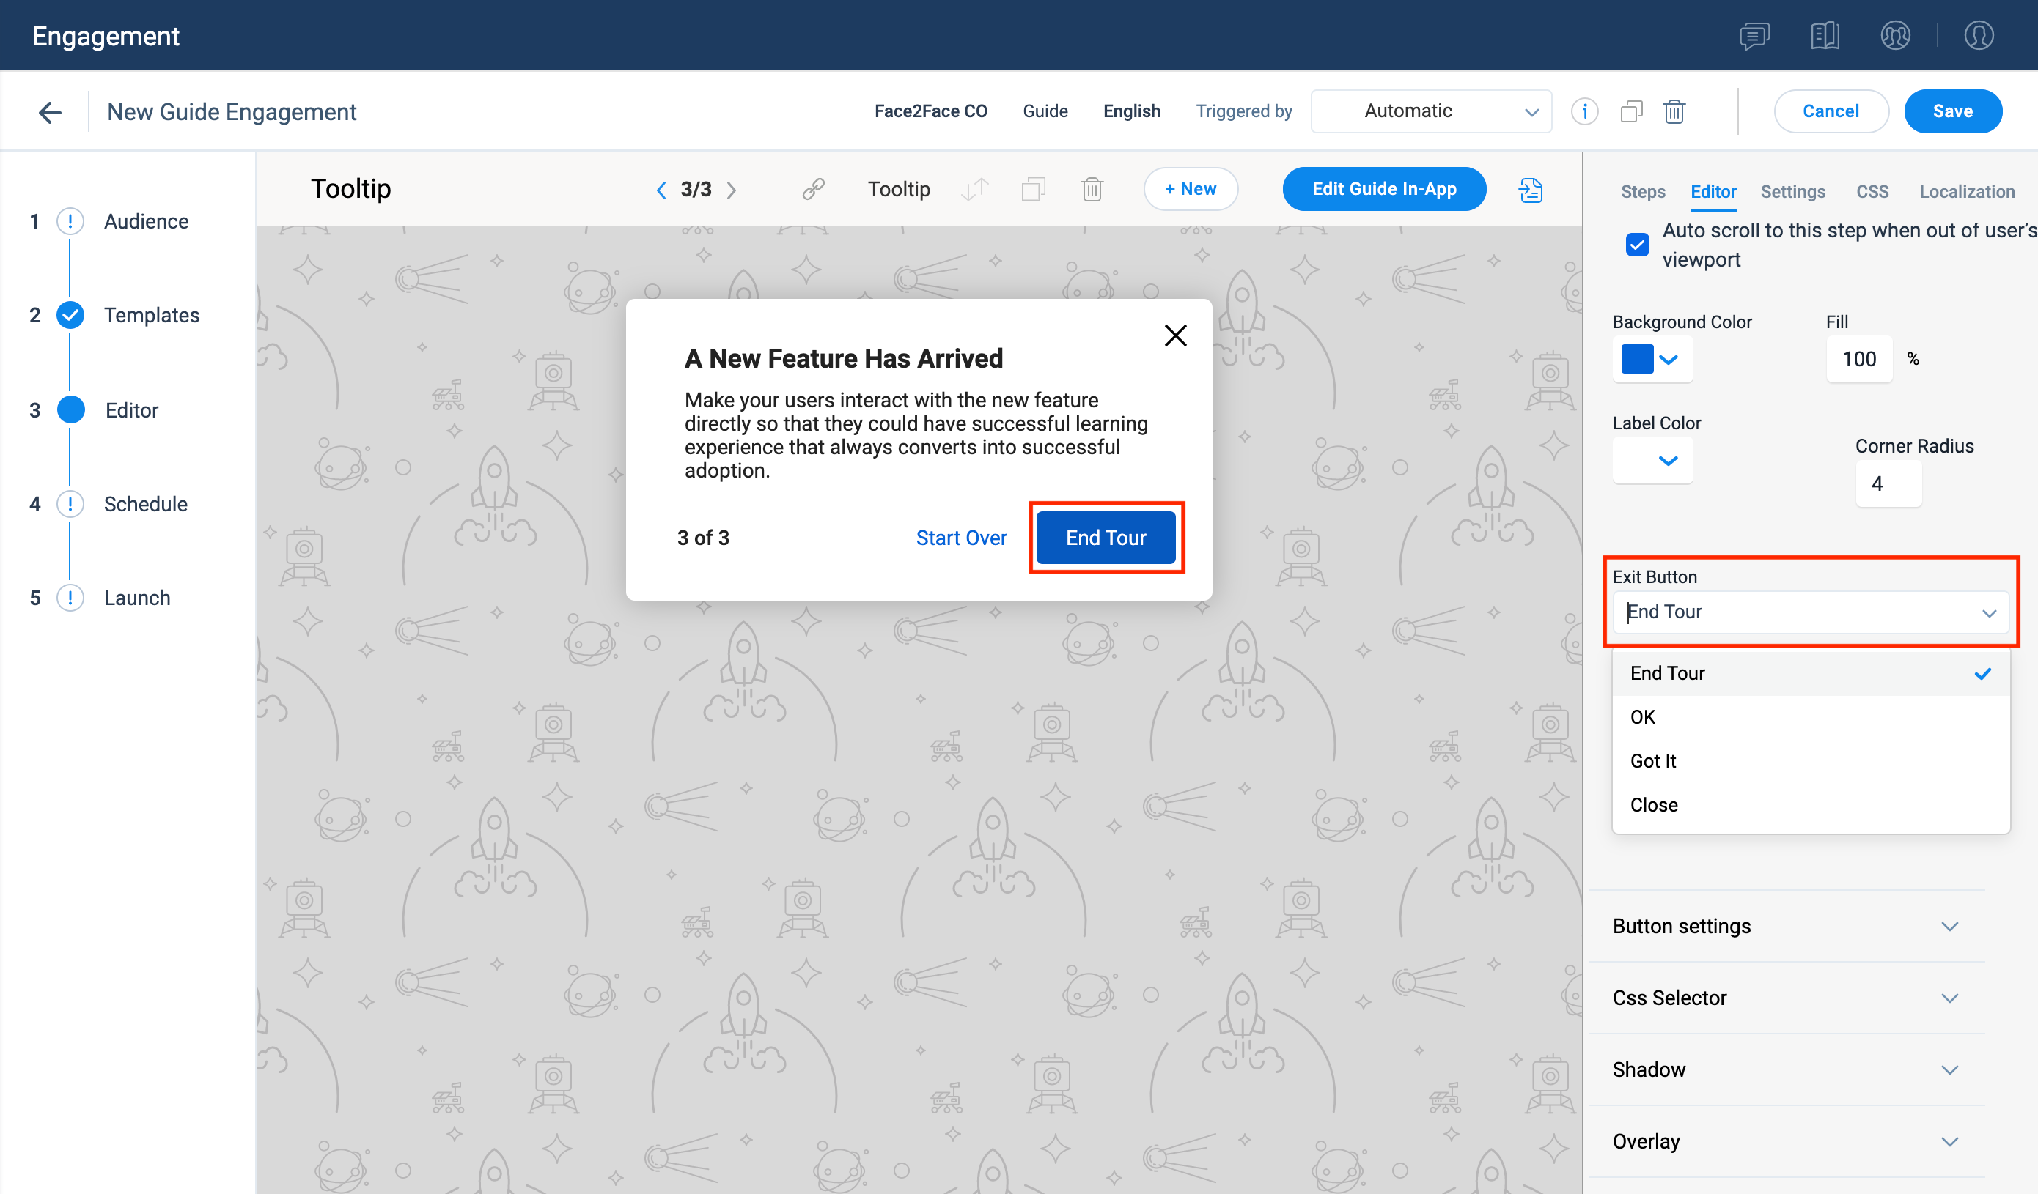This screenshot has width=2038, height=1194.
Task: Click the English language label
Action: click(x=1131, y=111)
